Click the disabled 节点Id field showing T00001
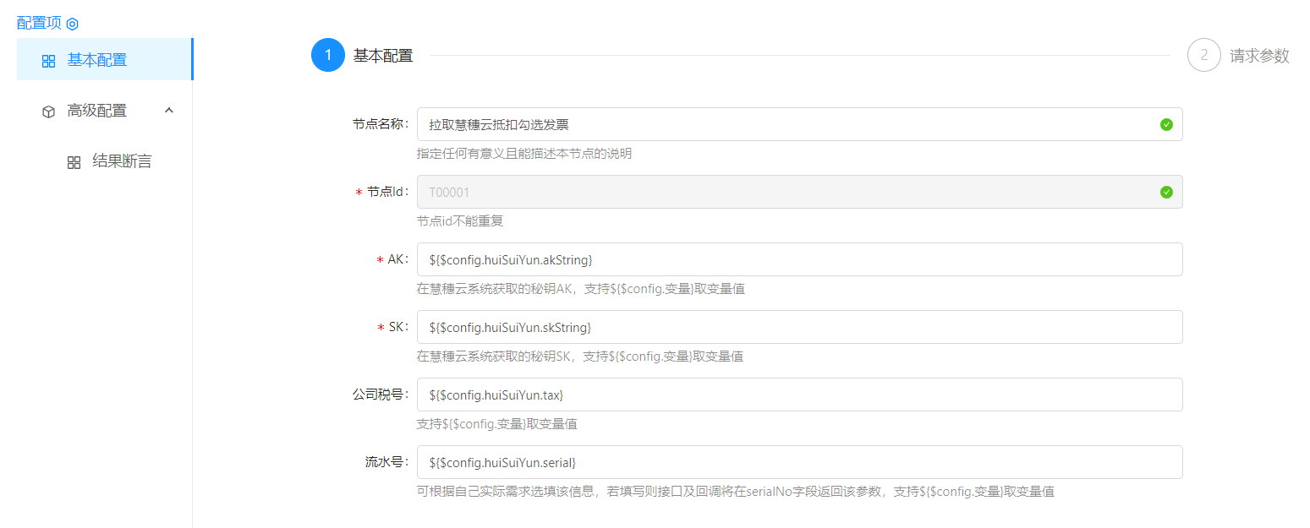The width and height of the screenshot is (1310, 528). [x=787, y=192]
